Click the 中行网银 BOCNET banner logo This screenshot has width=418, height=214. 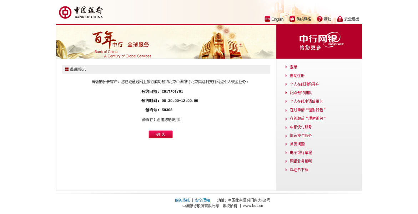point(321,42)
